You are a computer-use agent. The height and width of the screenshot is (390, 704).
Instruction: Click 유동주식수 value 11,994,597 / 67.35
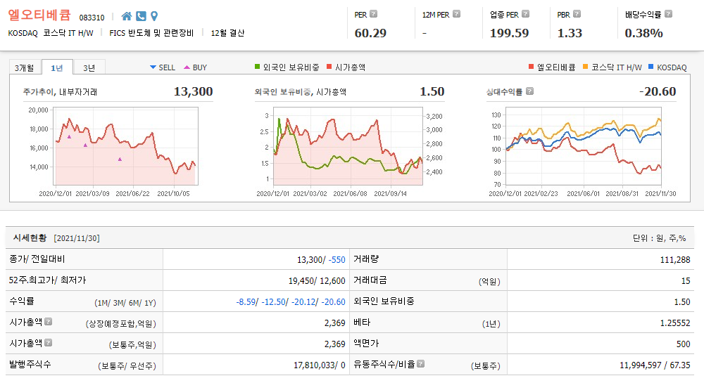click(655, 365)
